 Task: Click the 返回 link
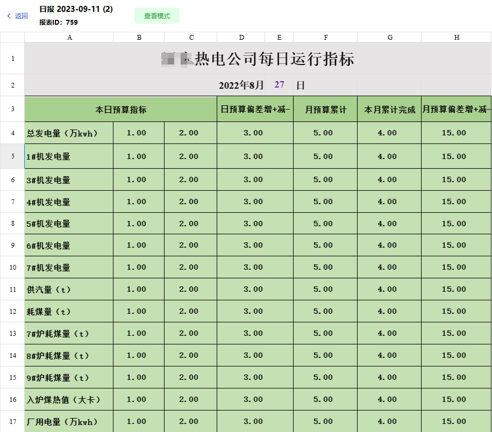(20, 16)
